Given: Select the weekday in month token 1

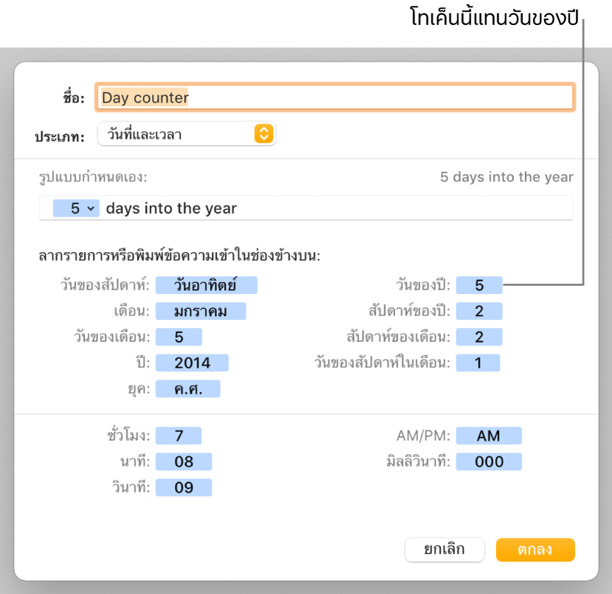Looking at the screenshot, I should tap(478, 363).
